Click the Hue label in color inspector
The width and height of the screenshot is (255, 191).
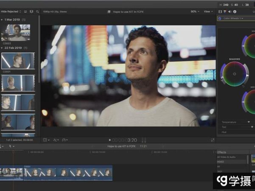coord(224,132)
